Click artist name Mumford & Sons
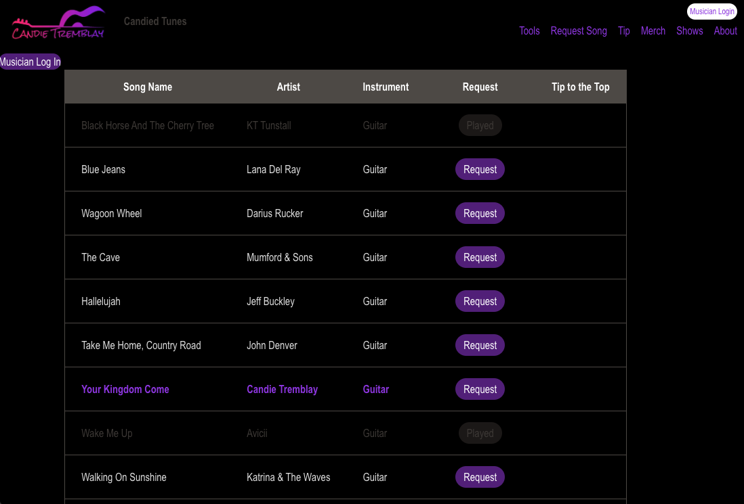The image size is (744, 504). point(279,257)
